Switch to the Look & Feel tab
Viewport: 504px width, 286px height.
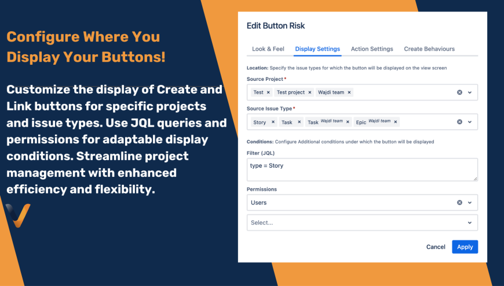[268, 49]
